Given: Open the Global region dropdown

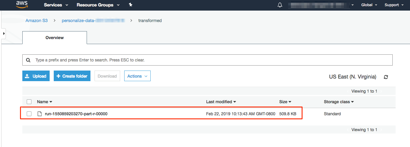Looking at the screenshot, I should pyautogui.click(x=369, y=5).
